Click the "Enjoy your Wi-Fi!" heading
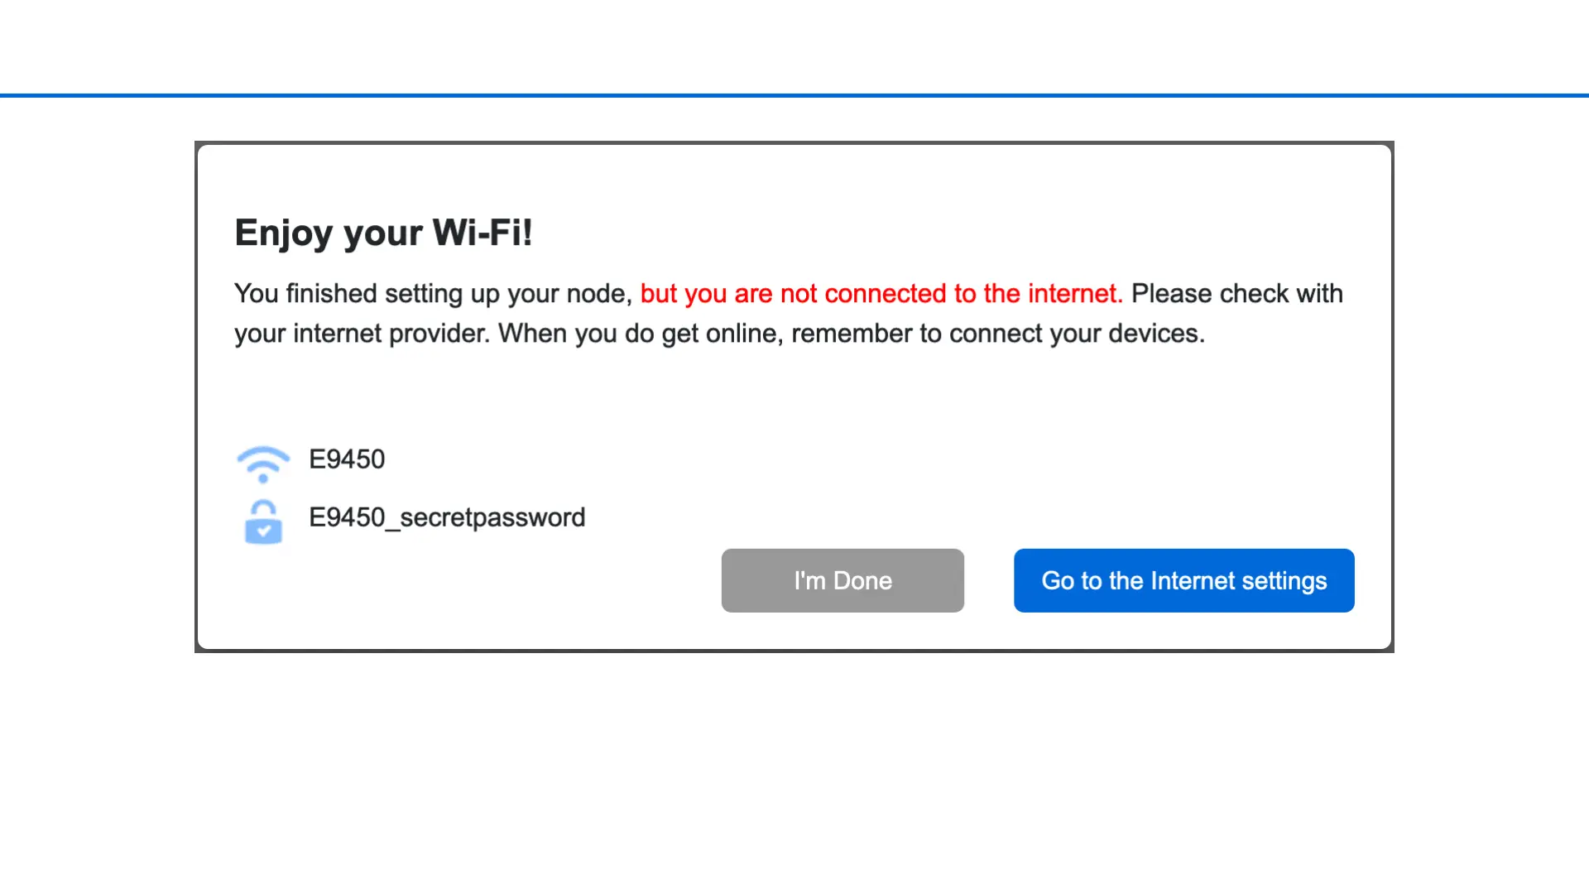The image size is (1589, 894). click(383, 233)
